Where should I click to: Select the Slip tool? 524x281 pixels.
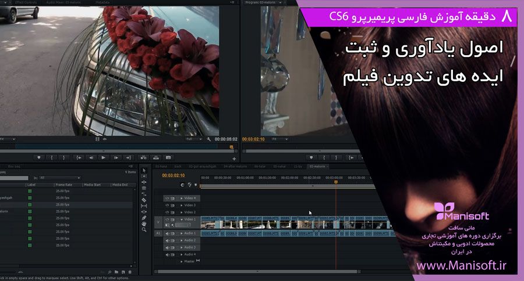coord(144,206)
